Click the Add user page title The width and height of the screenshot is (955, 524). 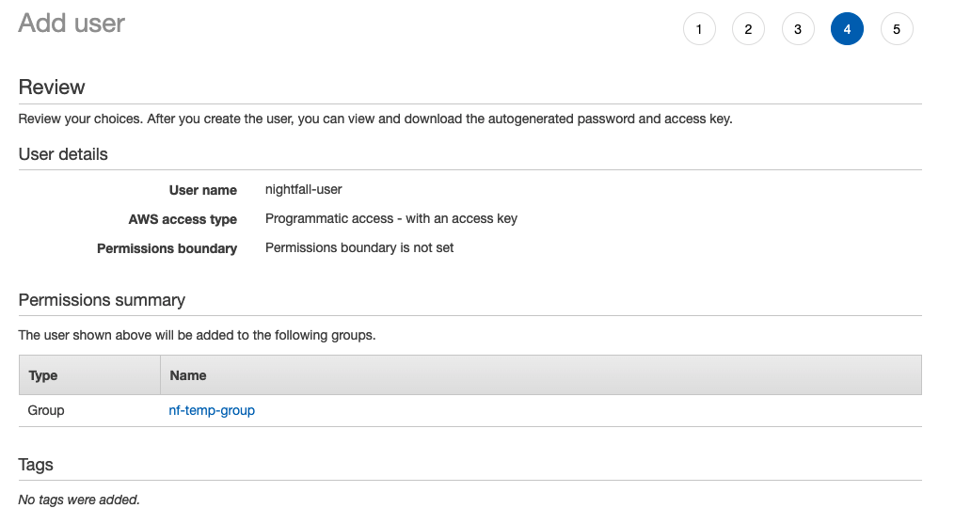[72, 24]
